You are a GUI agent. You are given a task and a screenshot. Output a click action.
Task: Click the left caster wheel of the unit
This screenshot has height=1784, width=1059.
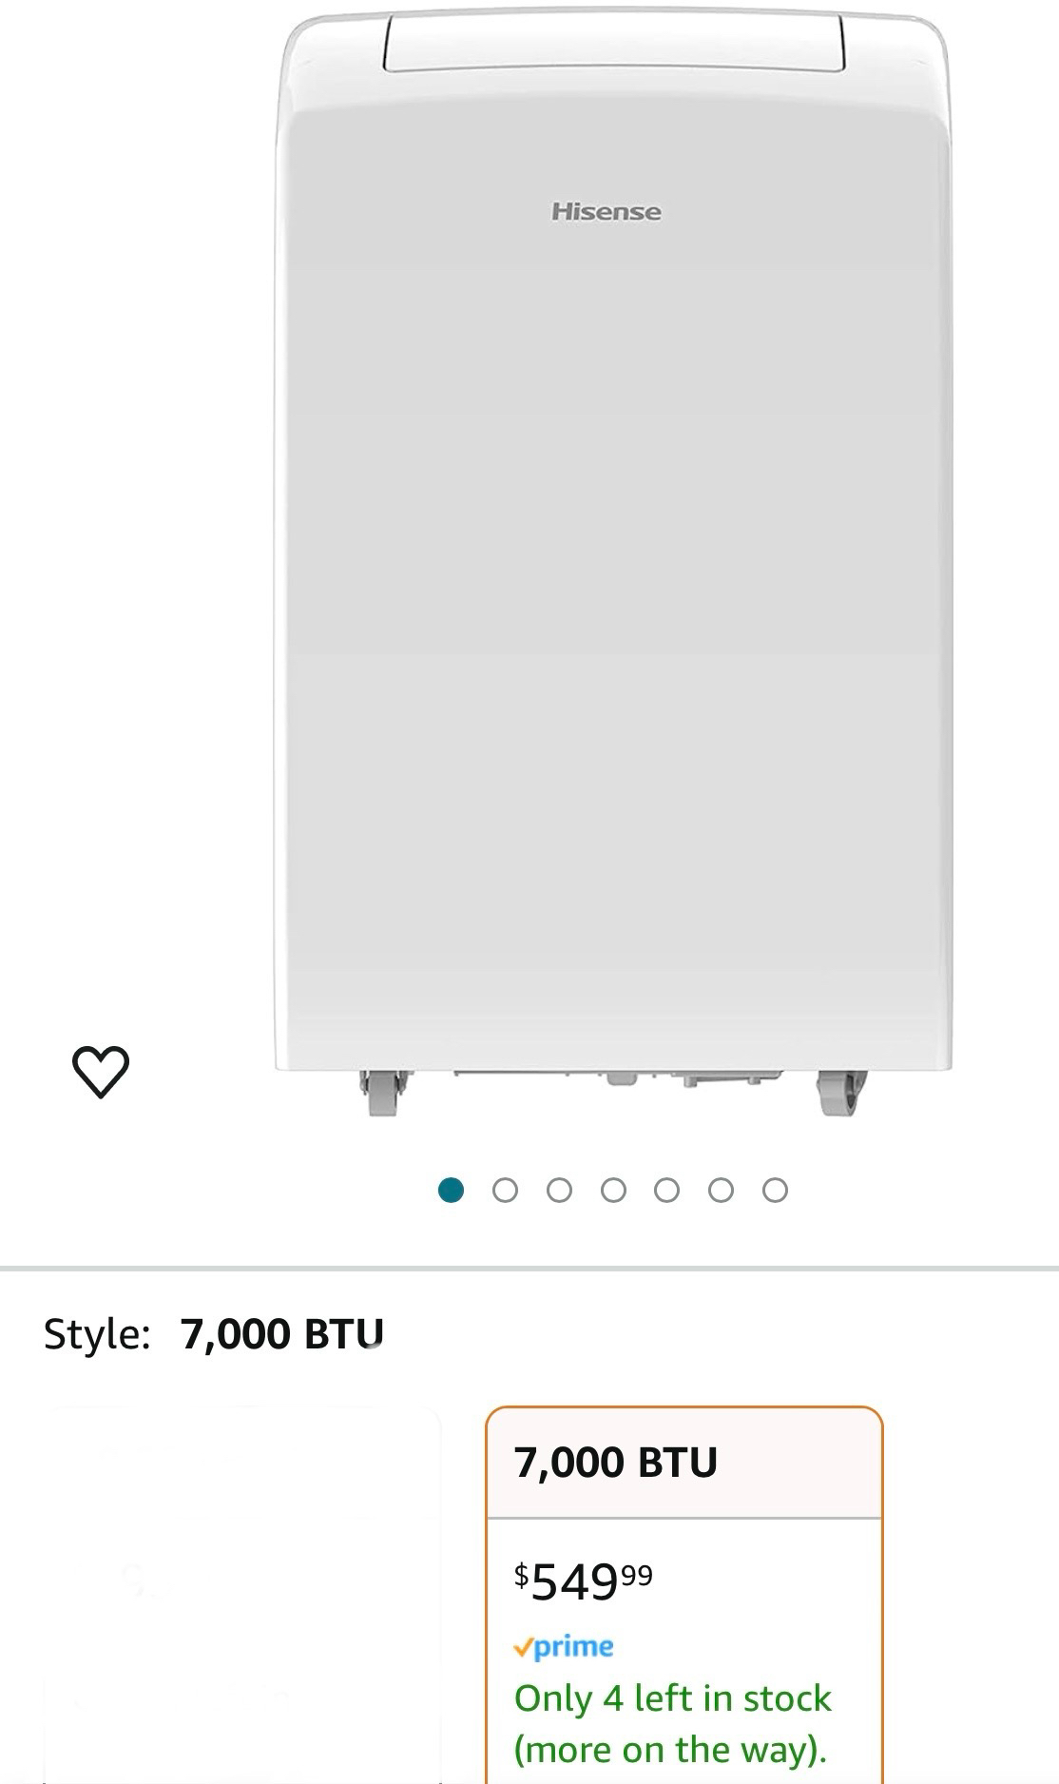(x=383, y=1093)
